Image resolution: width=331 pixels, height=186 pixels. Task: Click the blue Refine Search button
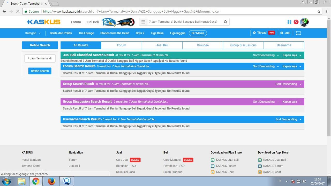[40, 71]
